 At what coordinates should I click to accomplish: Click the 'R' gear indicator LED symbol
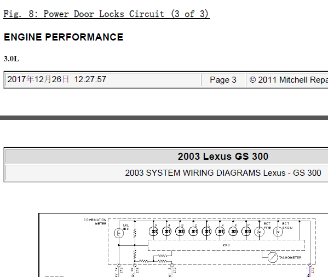[233, 232]
